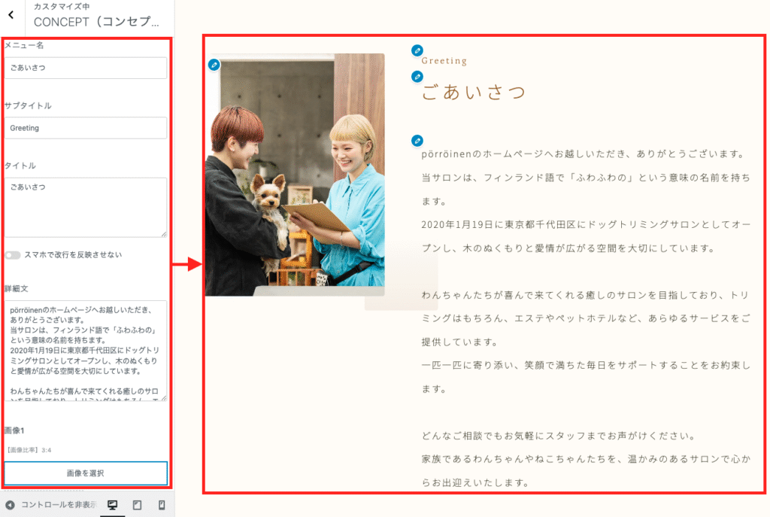Click inside the 詳細文 text area
This screenshot has height=517, width=770.
[x=85, y=350]
